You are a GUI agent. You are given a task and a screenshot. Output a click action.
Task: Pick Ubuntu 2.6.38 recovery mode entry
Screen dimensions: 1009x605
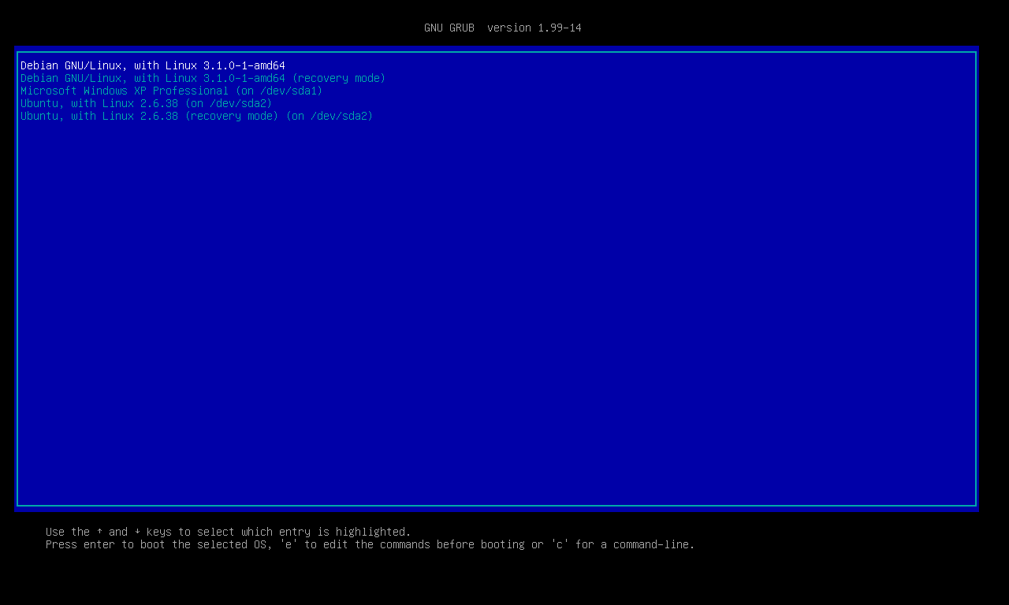pyautogui.click(x=197, y=116)
